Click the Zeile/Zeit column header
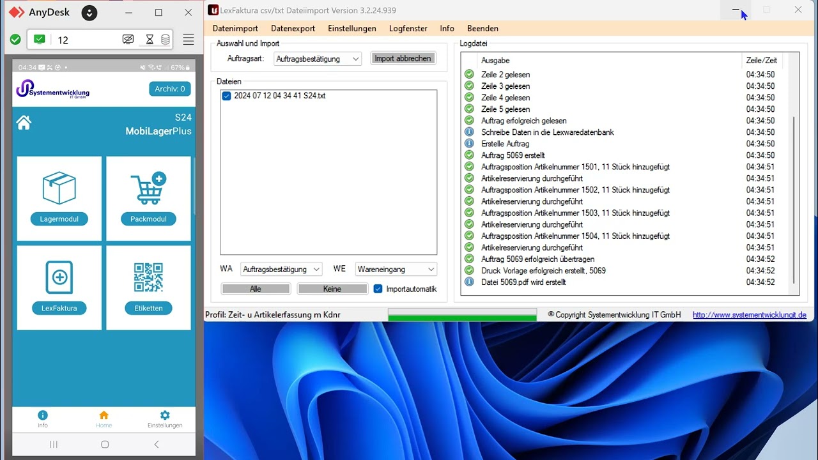 762,60
